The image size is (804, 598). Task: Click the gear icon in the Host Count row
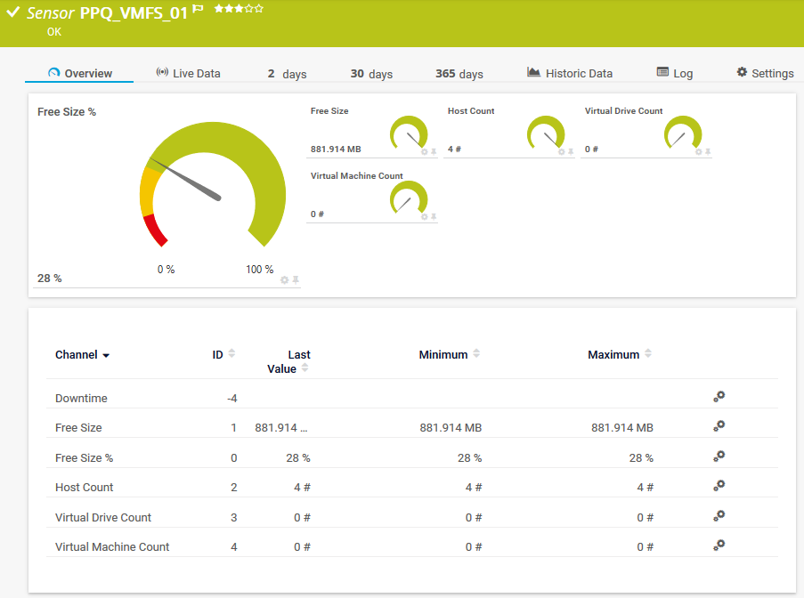click(x=719, y=486)
